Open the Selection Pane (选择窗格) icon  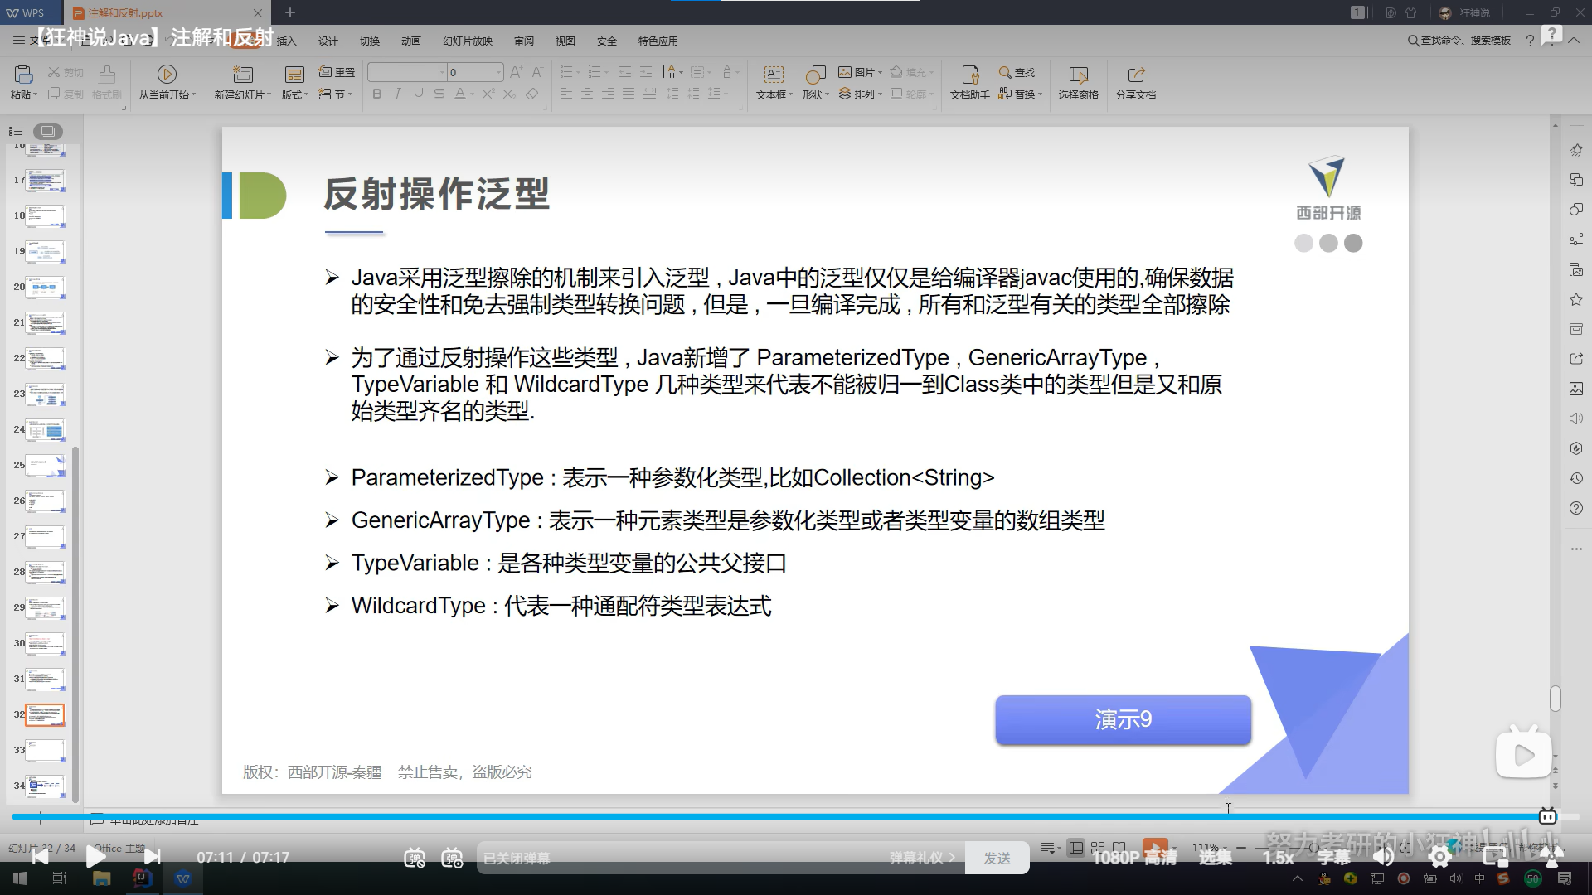pos(1078,76)
